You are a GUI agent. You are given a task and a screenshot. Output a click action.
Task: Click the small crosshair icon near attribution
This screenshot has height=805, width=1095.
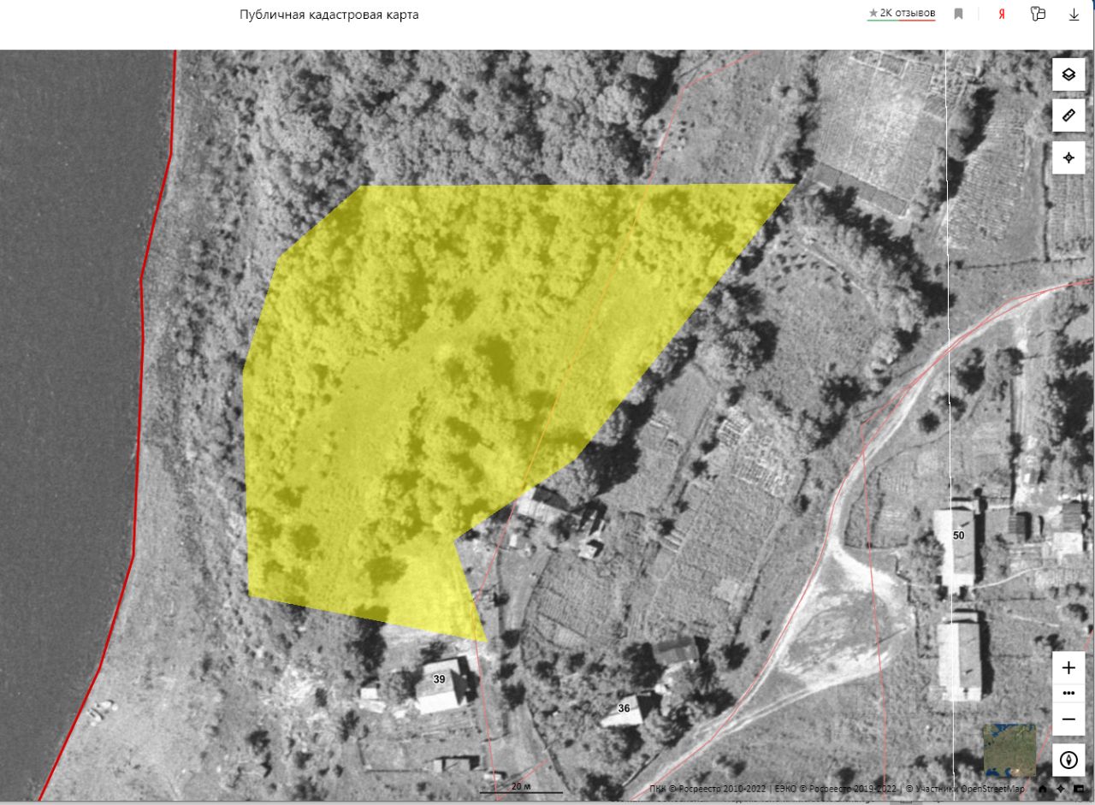click(1061, 789)
